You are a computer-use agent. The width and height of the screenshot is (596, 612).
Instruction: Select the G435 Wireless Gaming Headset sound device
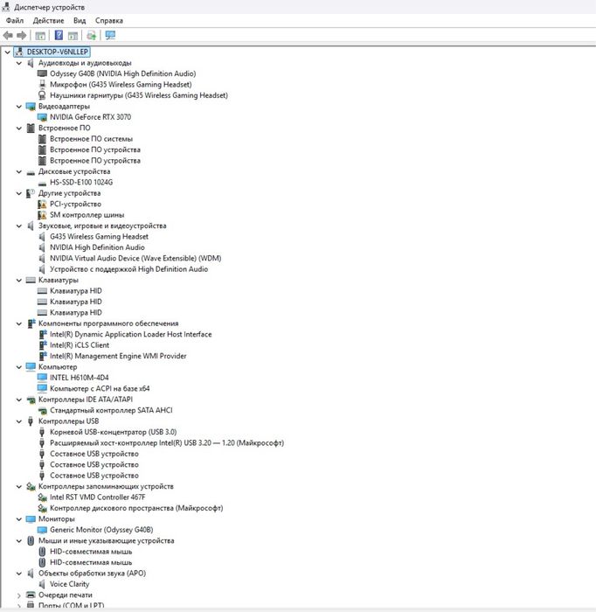coord(99,237)
